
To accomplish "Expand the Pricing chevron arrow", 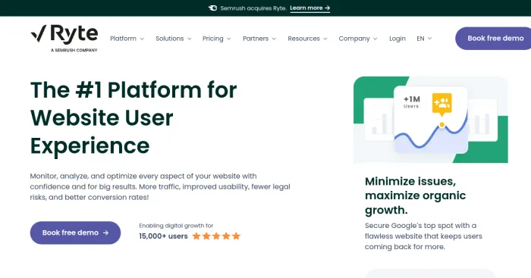I will click(229, 39).
